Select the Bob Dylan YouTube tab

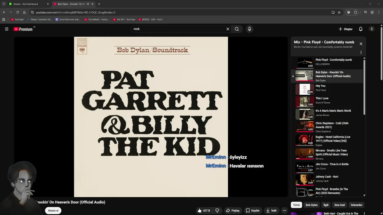71,4
